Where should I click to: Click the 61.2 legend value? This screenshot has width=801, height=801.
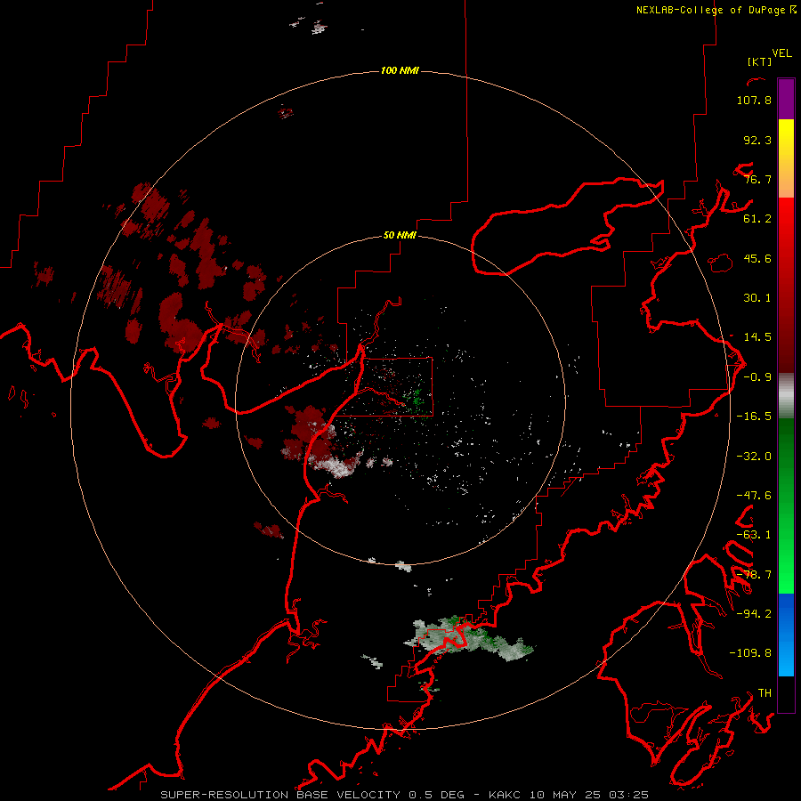(x=757, y=219)
